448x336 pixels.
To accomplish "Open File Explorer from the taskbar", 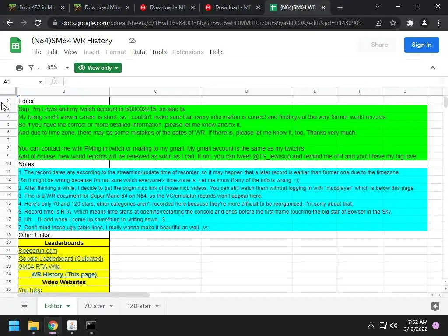I will coord(33,325).
